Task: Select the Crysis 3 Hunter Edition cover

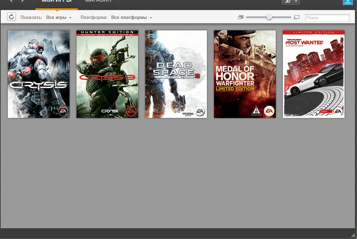Action: tap(108, 74)
